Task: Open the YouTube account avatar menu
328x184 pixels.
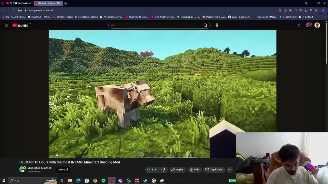Action: tap(317, 25)
